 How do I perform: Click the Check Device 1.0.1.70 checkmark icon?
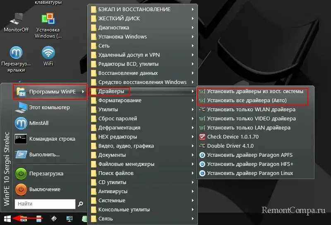[202, 137]
